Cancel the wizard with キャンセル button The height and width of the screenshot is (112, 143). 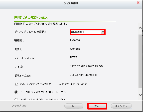click(121, 106)
